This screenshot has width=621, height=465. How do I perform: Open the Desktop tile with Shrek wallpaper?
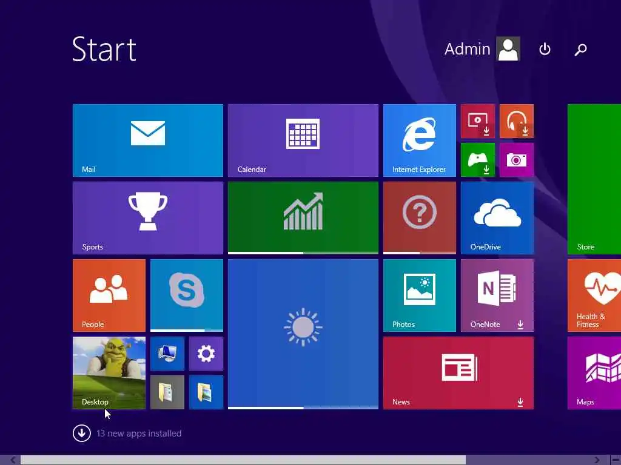tap(109, 373)
